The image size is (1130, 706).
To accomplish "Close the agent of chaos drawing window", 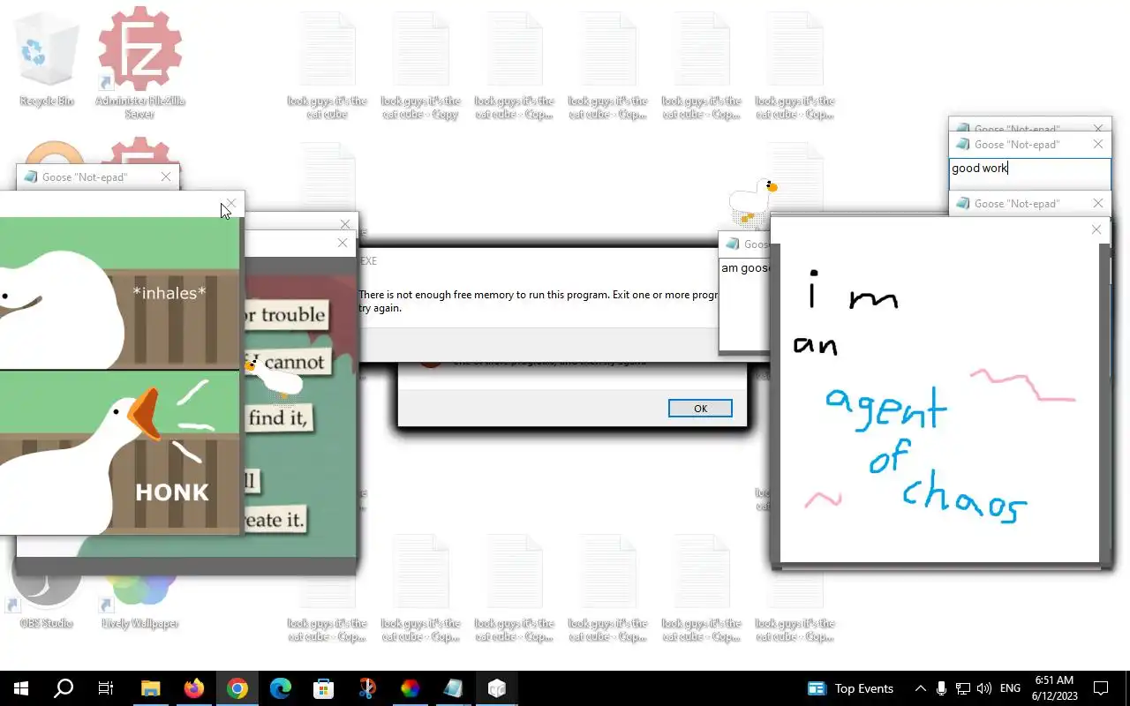I will [x=1096, y=229].
